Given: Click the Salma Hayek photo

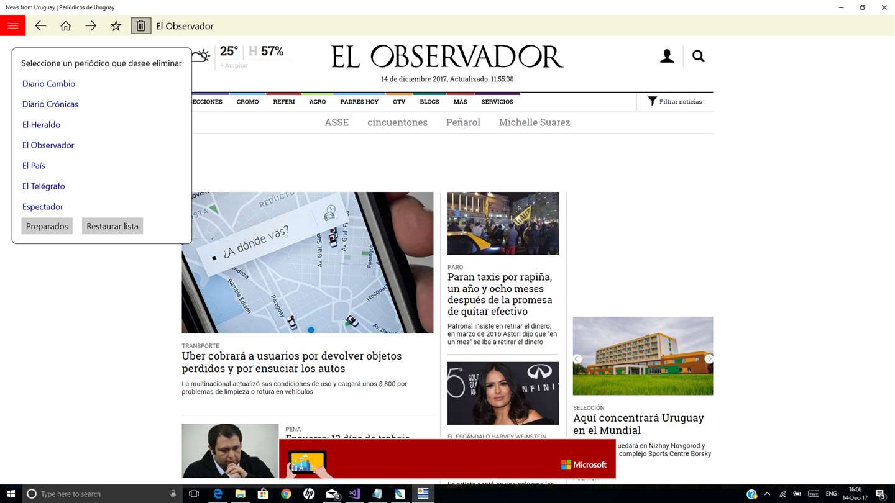Looking at the screenshot, I should pos(503,393).
